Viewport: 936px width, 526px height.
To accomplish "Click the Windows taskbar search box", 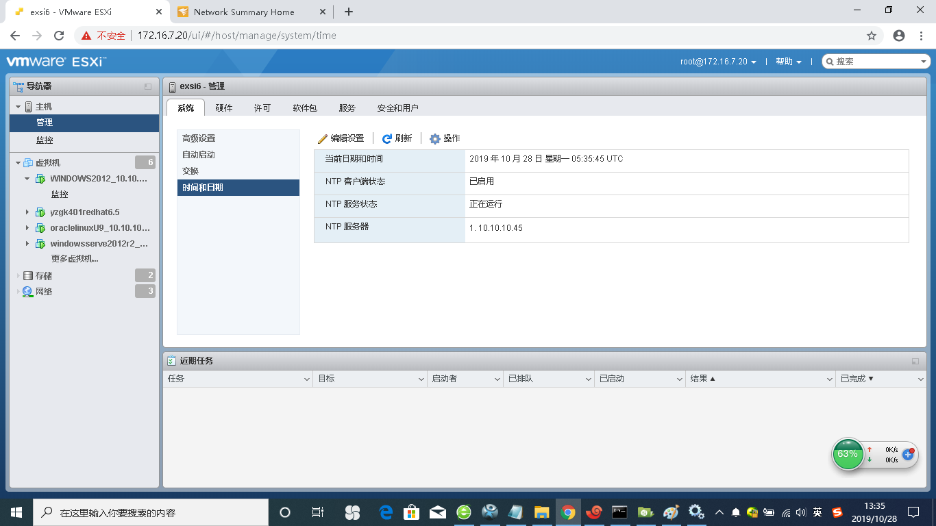I will click(150, 512).
